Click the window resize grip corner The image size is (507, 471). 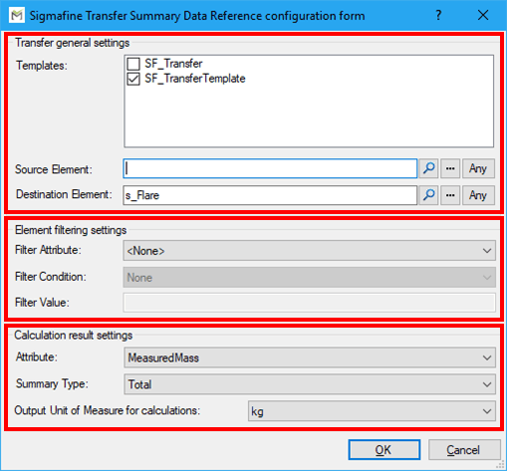point(500,465)
